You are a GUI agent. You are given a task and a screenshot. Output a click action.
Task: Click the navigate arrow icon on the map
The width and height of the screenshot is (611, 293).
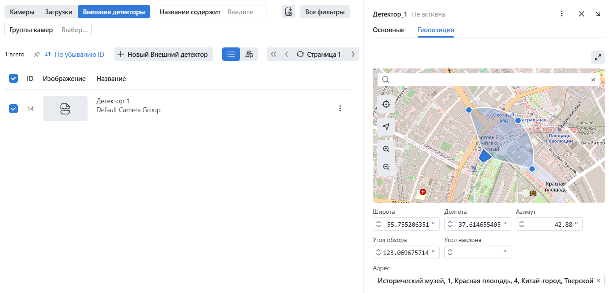(x=386, y=127)
